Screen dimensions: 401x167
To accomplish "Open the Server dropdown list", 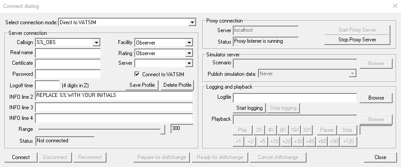I will [189, 63].
